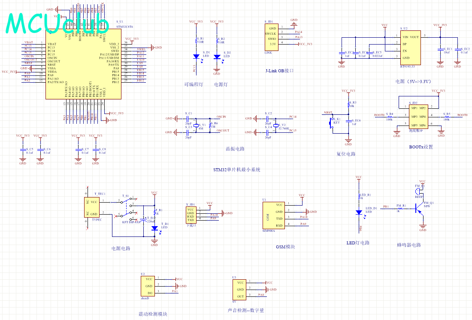Click the S_JD1 LINK connector block
The width and height of the screenshot is (472, 320).
point(272,37)
